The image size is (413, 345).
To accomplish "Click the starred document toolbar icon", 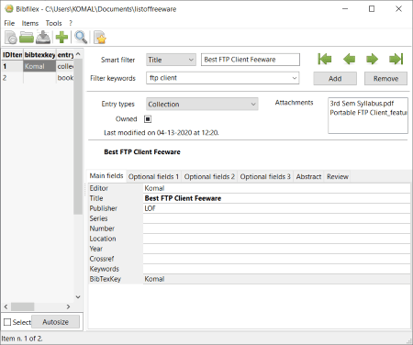I will coord(100,38).
